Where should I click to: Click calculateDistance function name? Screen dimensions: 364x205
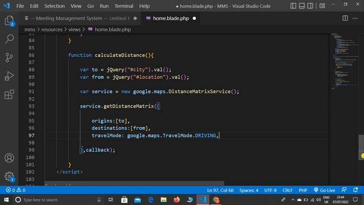(120, 55)
